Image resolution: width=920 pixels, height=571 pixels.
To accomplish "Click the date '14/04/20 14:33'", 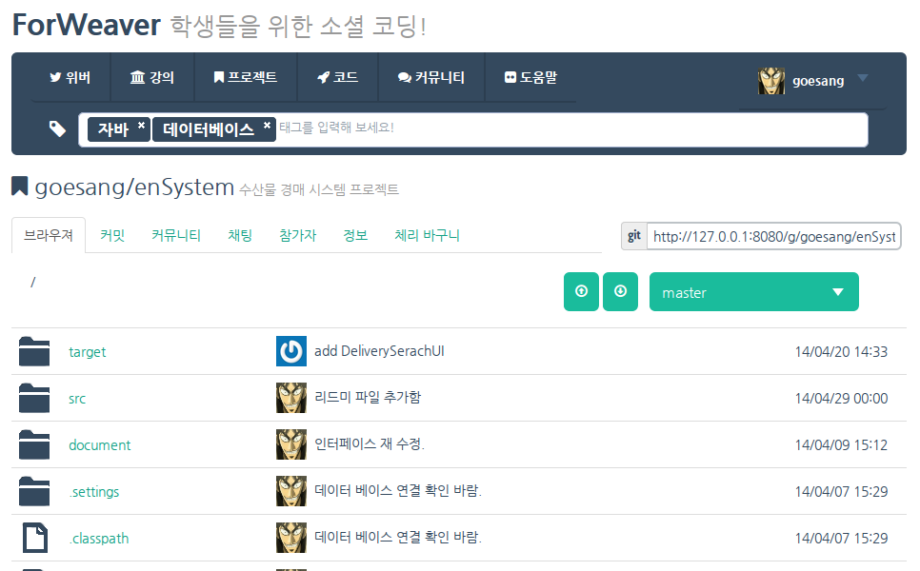I will click(x=841, y=352).
